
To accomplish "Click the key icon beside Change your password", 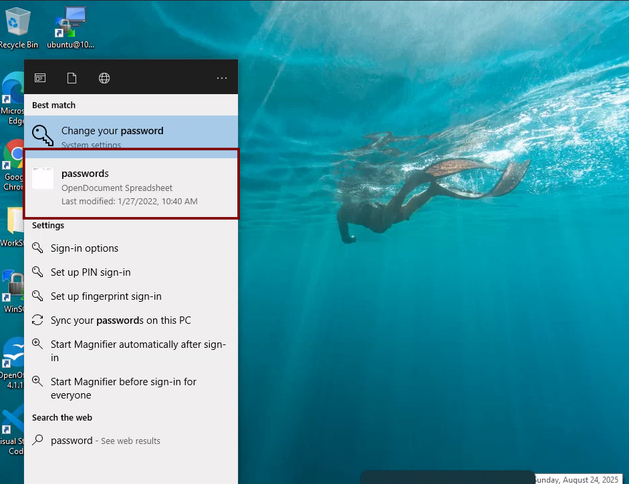I will [43, 136].
